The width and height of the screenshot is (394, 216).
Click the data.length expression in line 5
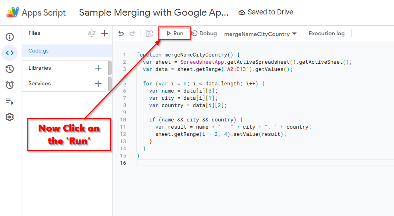222,84
